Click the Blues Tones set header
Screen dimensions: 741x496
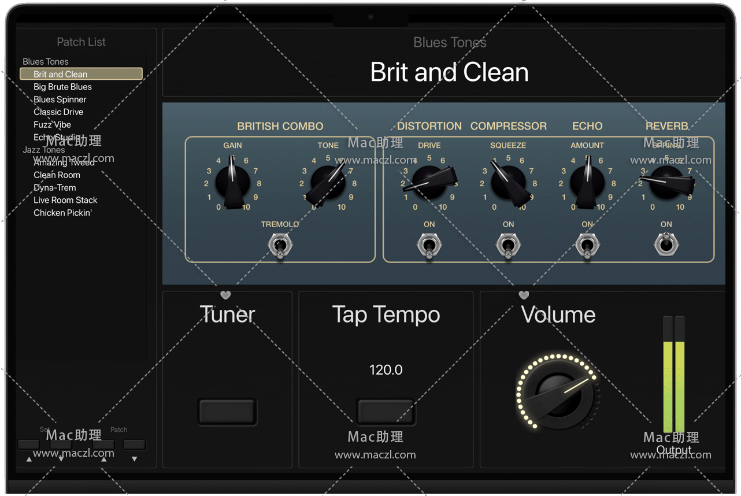click(x=46, y=61)
